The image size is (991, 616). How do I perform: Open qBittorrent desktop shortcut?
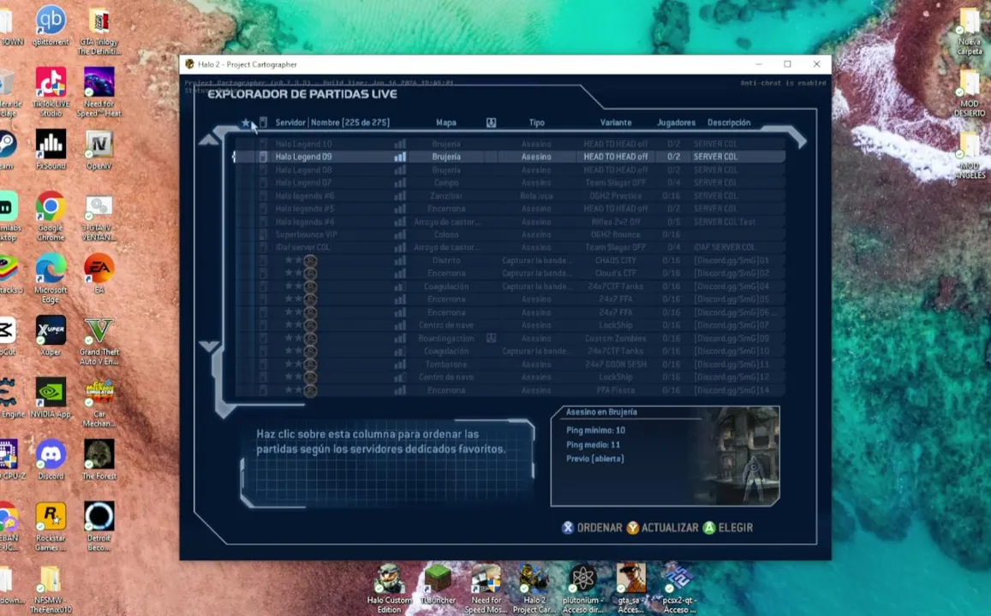pos(51,26)
